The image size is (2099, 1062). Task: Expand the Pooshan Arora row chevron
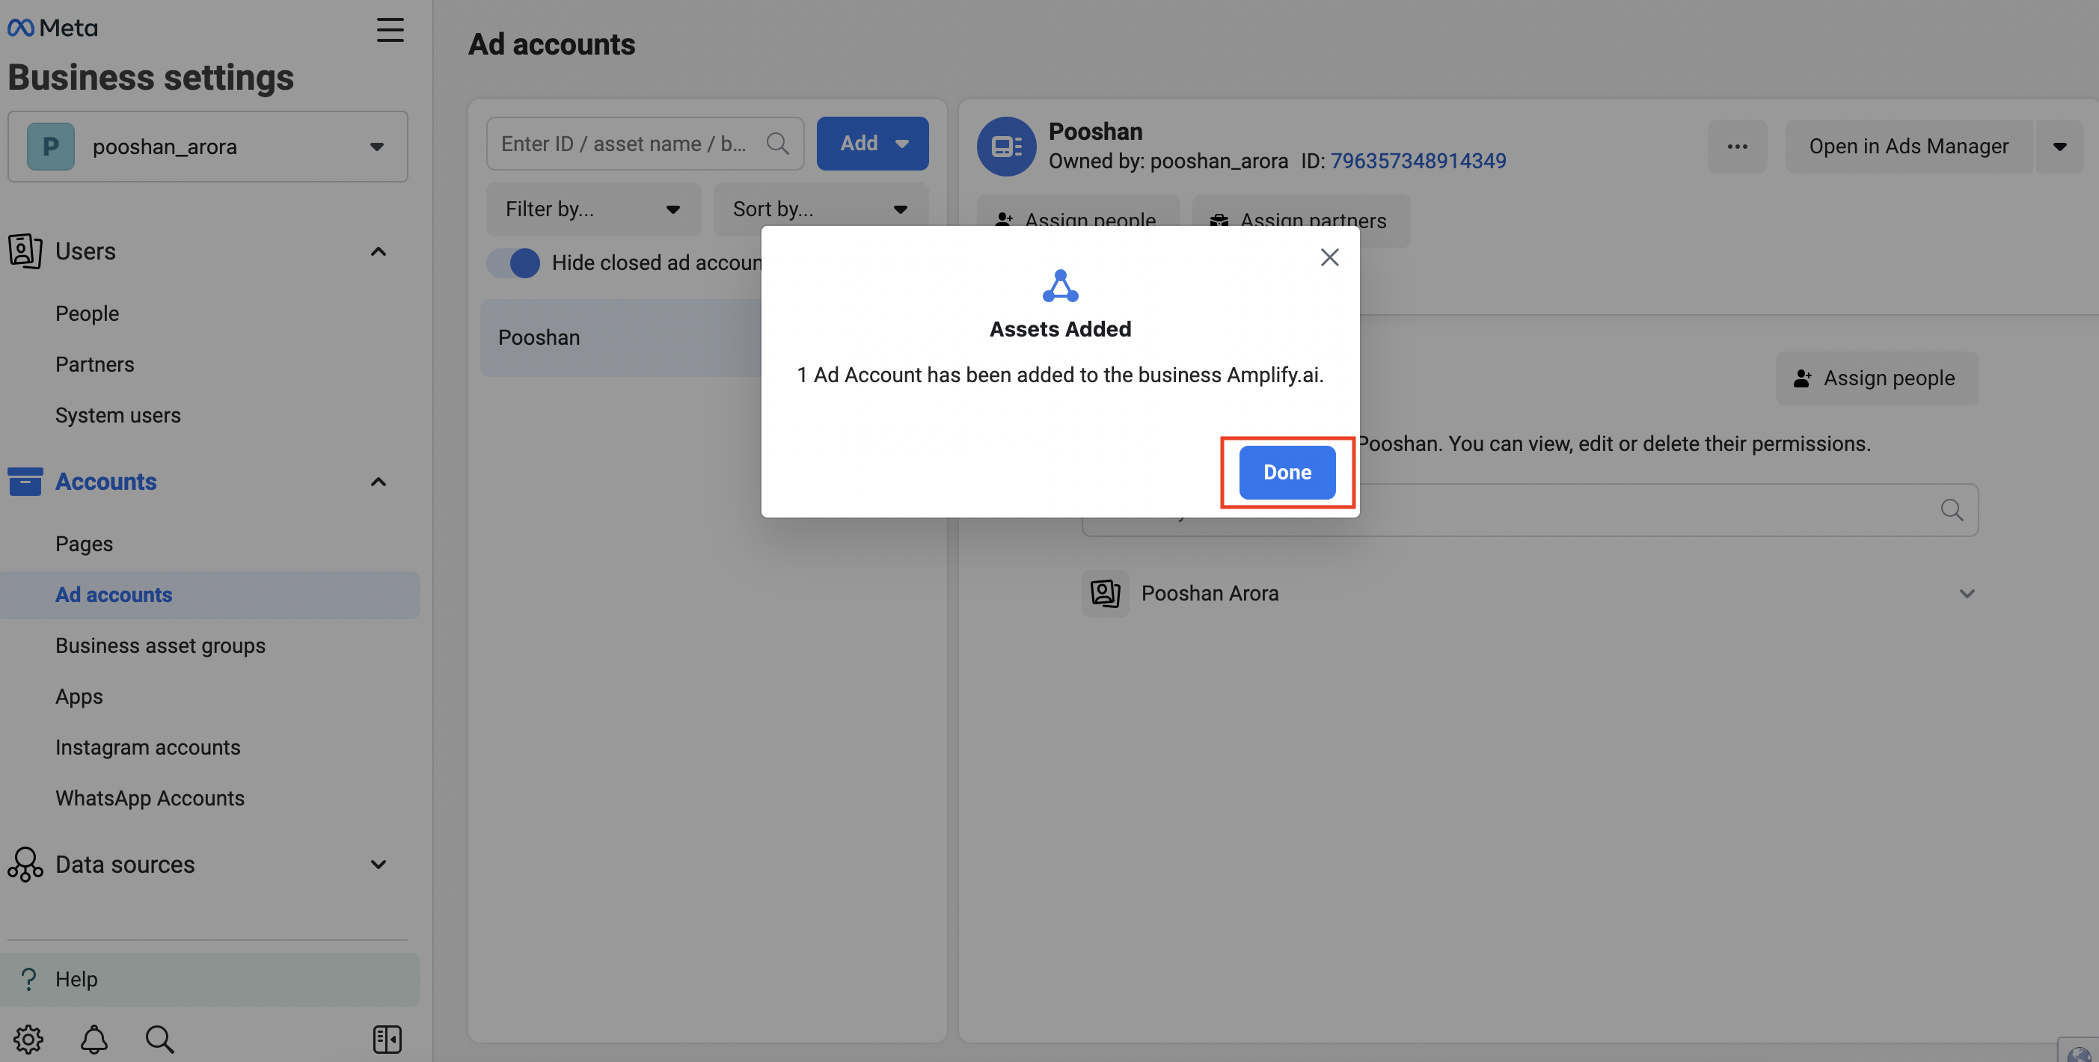[x=1967, y=594]
